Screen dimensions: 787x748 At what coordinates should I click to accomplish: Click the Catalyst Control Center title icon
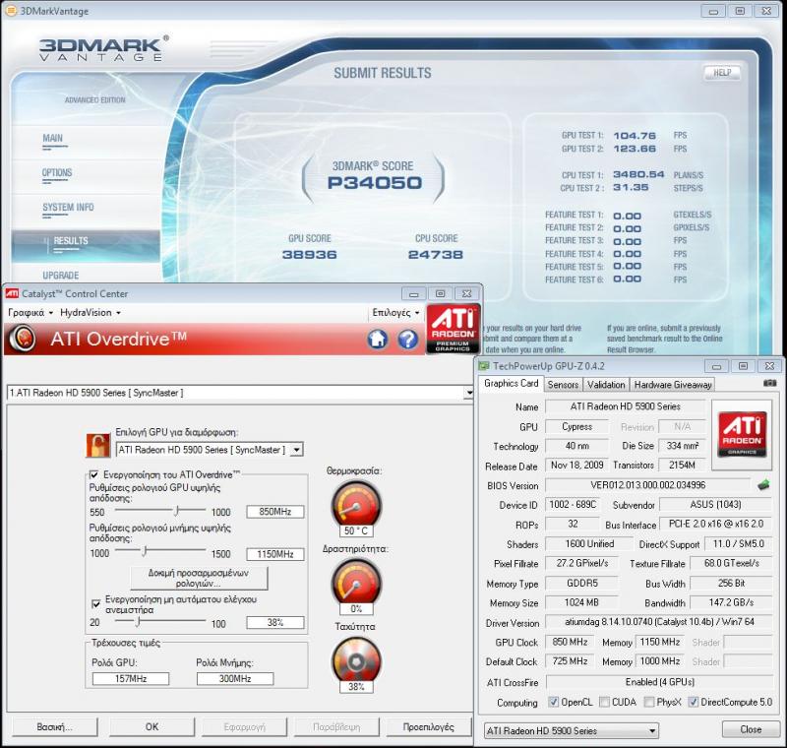tap(12, 293)
